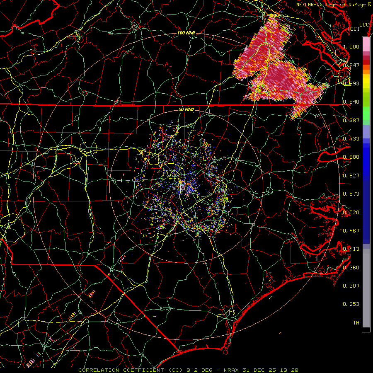Select the 0.627 scale value
373x373 pixels.
pyautogui.click(x=351, y=176)
